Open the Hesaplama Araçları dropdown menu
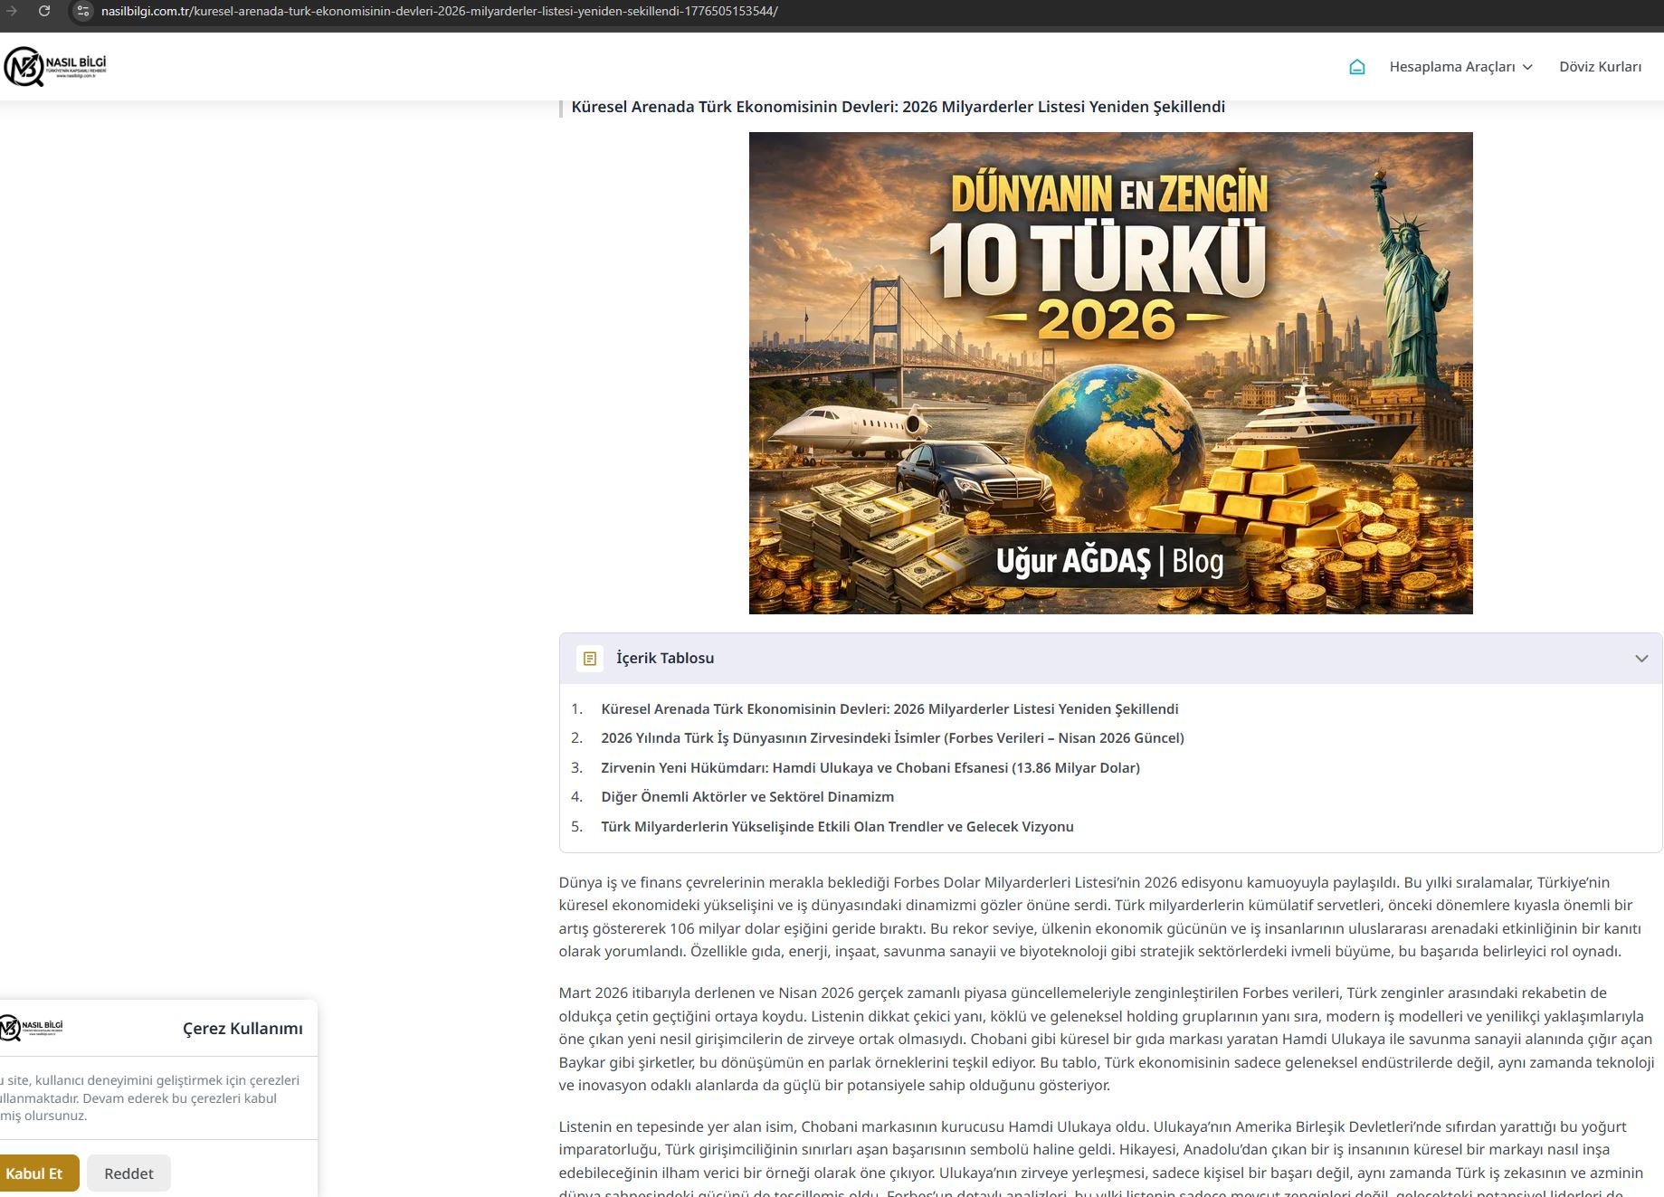 pos(1460,67)
